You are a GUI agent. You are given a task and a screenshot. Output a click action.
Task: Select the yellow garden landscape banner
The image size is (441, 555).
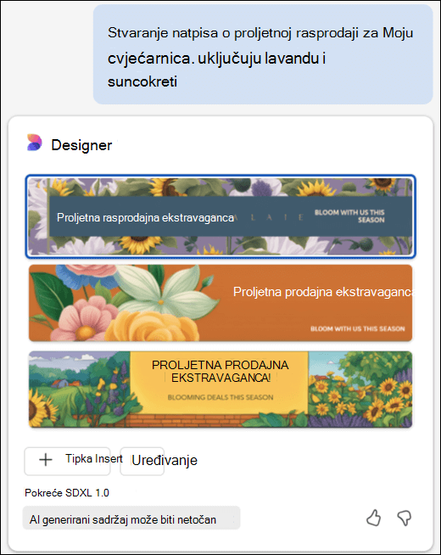pyautogui.click(x=220, y=389)
